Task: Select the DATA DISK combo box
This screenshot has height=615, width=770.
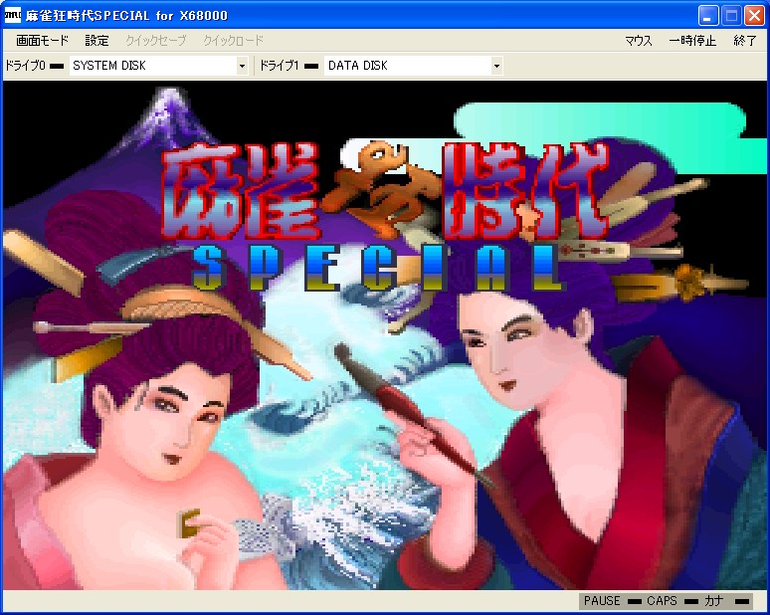Action: coord(413,66)
